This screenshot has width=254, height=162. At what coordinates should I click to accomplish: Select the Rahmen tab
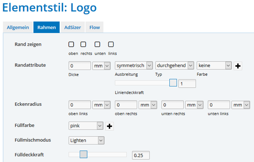point(47,27)
